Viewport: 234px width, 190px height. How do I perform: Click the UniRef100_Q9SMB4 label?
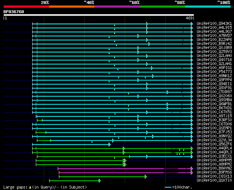214,100
